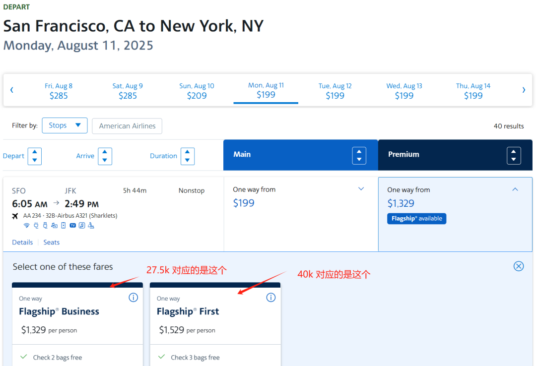Screen dimensions: 536x366
Task: Show earlier dates with the left arrow
Action: 12,90
